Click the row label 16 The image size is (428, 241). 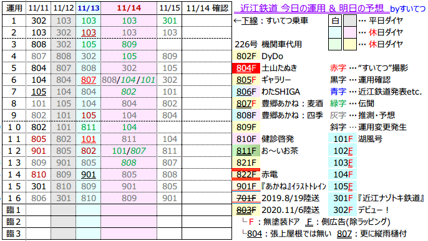point(14,198)
